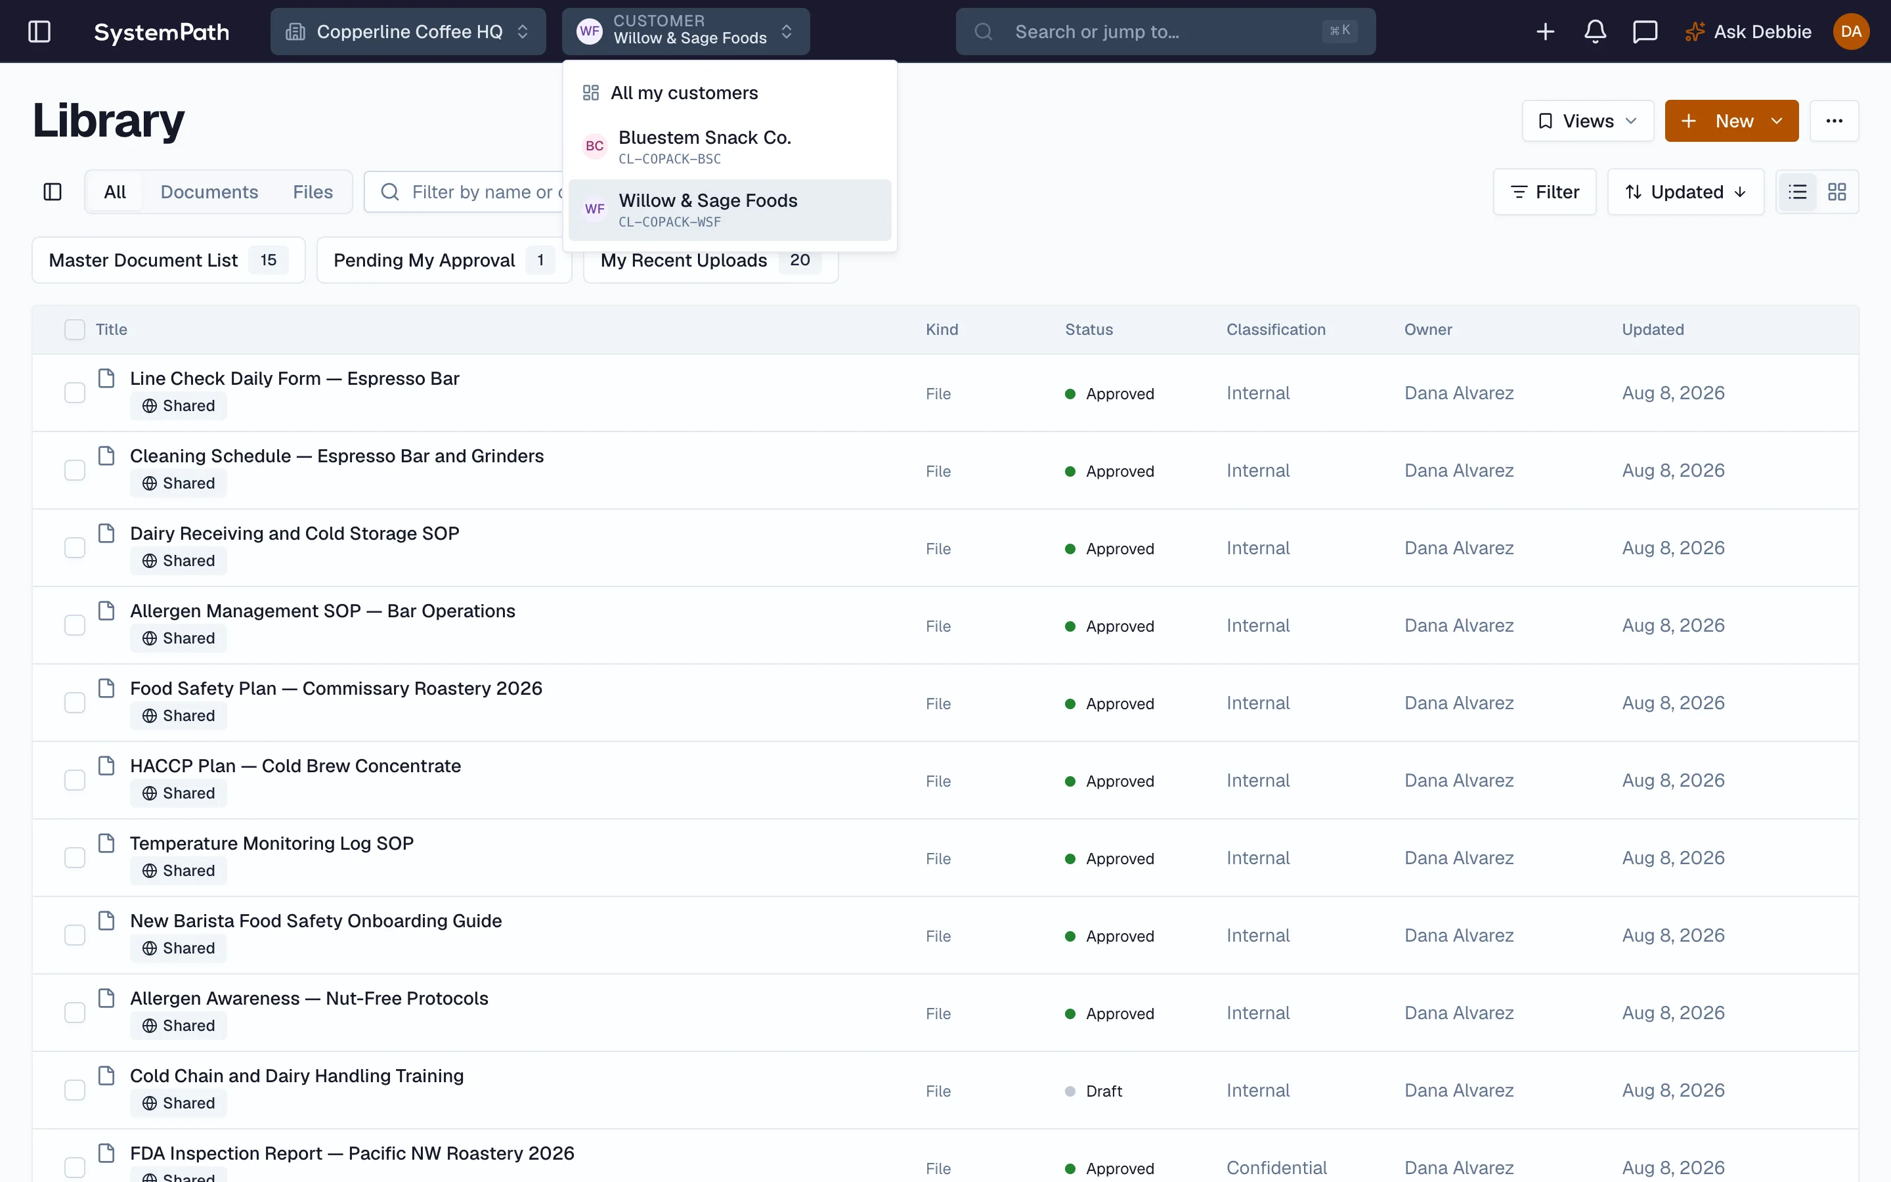1891x1182 pixels.
Task: Click the plus create icon in top bar
Action: [x=1545, y=32]
